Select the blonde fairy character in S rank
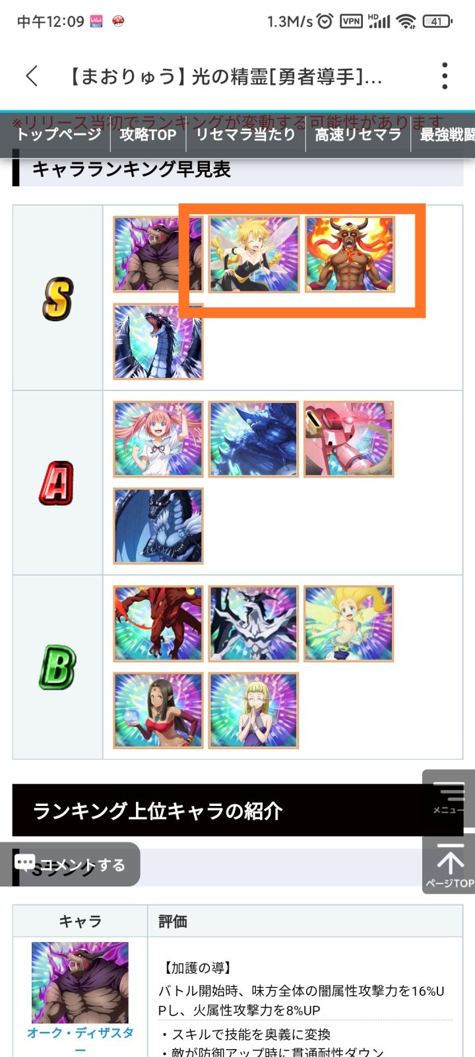Screen dimensions: 475x1057 (254, 254)
